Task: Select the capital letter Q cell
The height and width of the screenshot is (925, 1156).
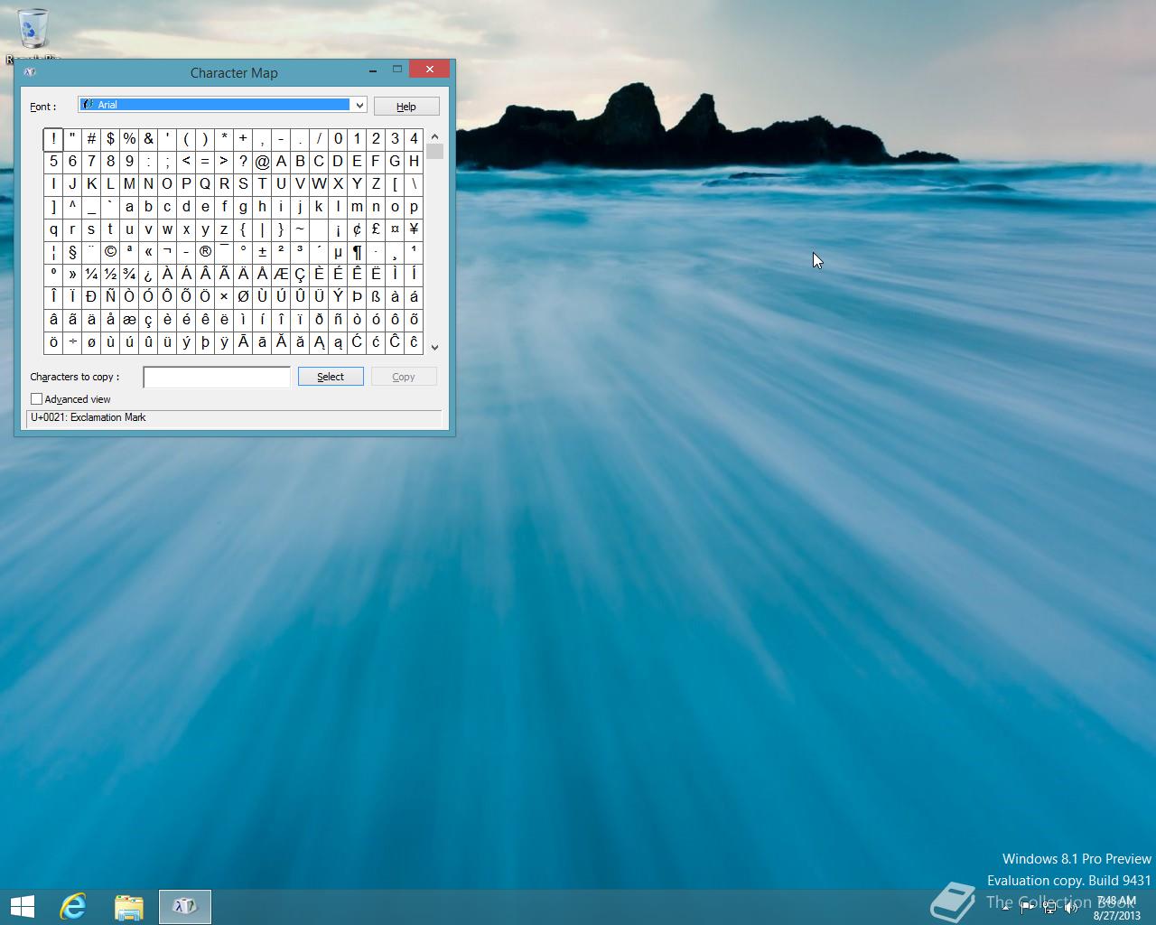Action: pos(205,184)
